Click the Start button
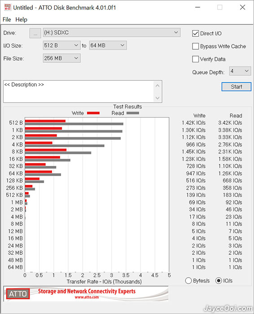Image resolution: width=254 pixels, height=314 pixels. pos(236,87)
